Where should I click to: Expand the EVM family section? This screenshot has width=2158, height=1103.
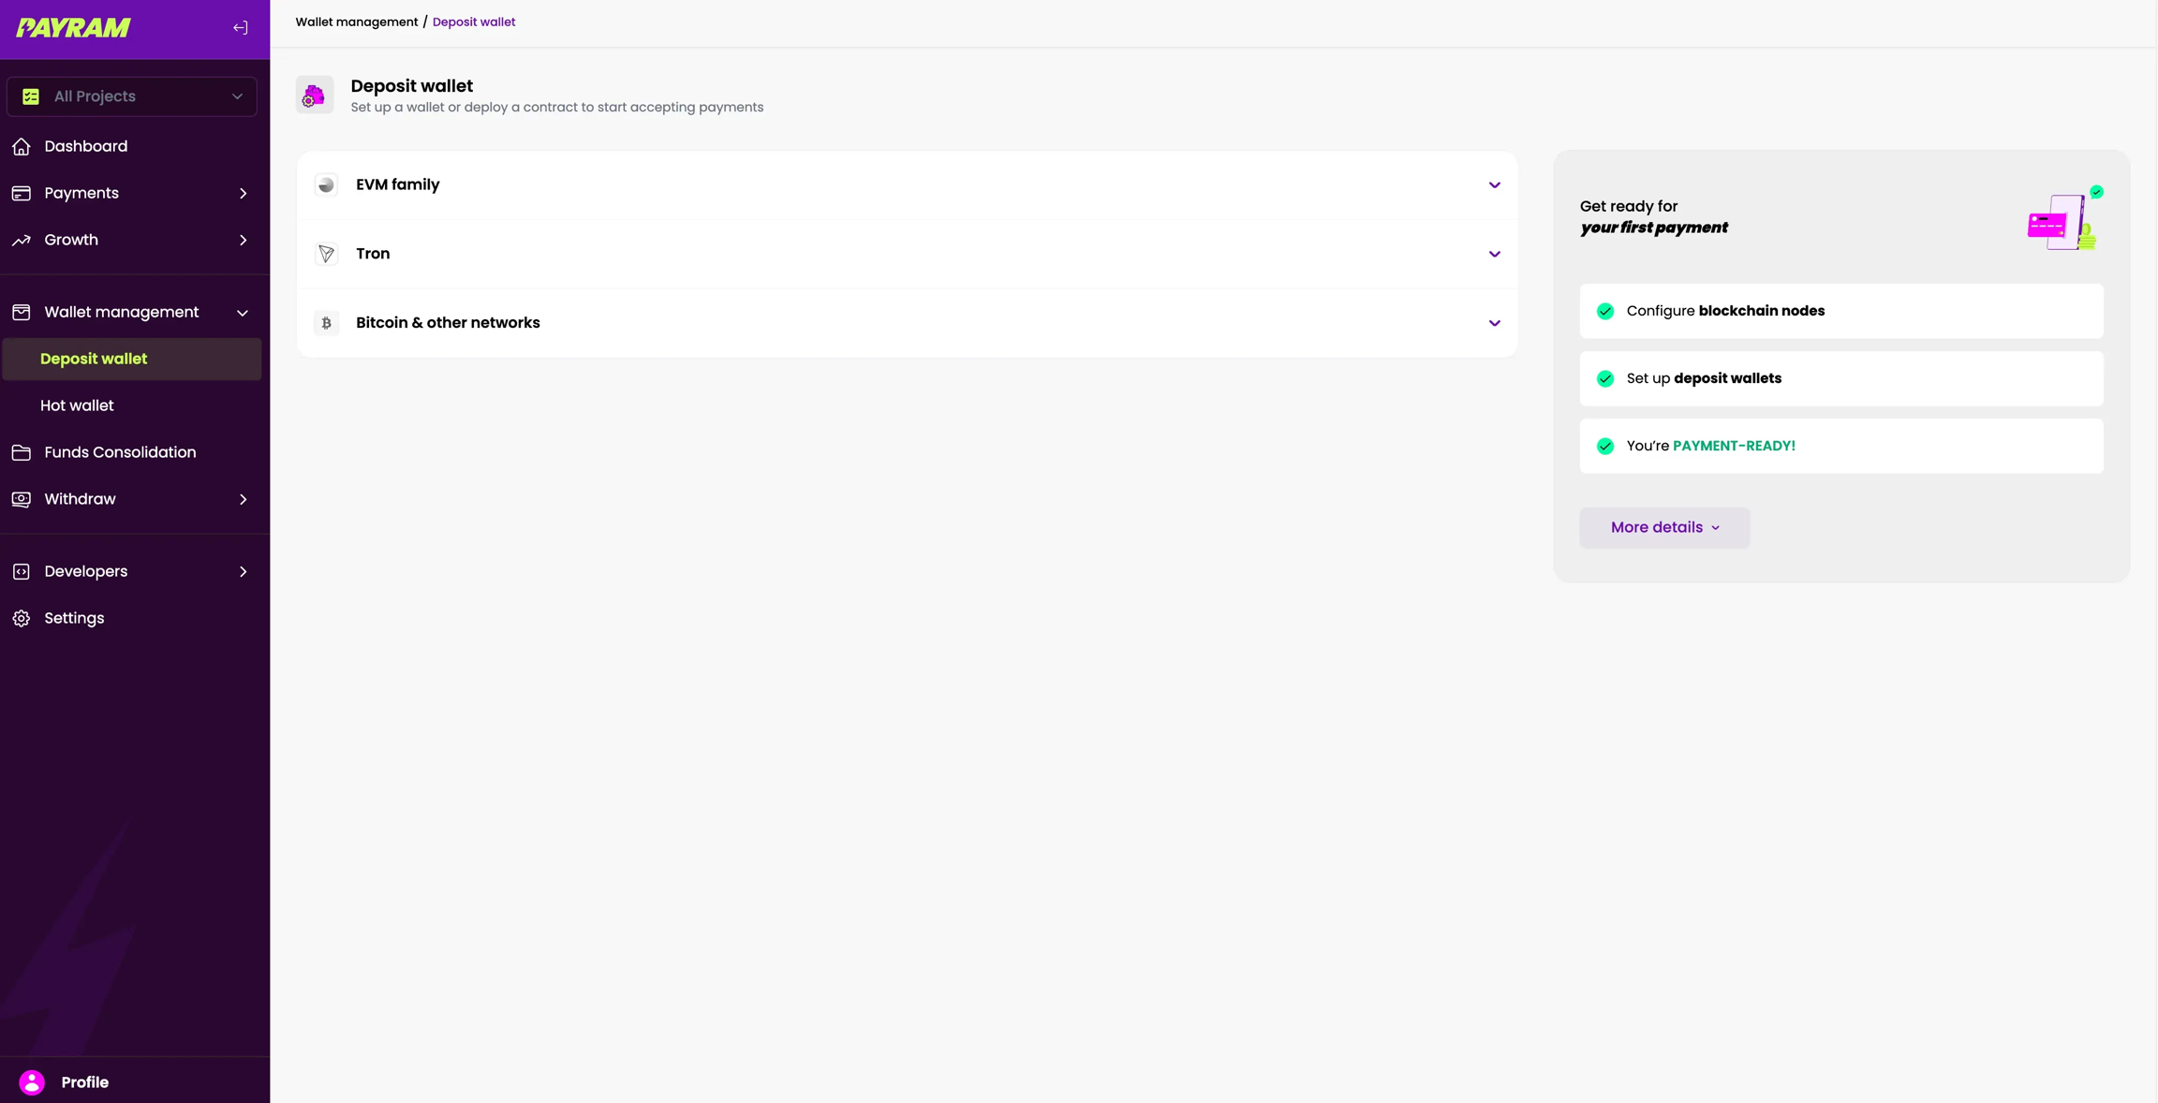1494,184
